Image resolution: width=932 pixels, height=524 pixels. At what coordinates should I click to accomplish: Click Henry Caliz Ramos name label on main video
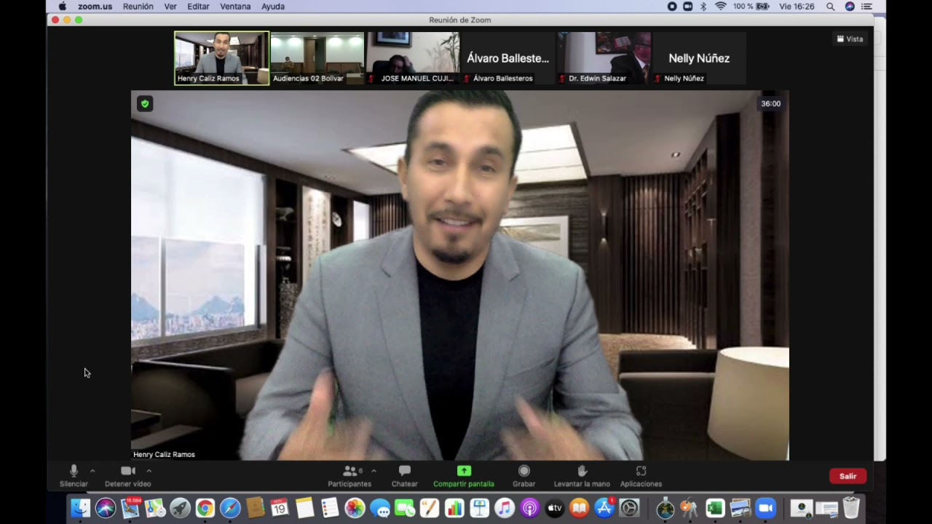pos(164,454)
